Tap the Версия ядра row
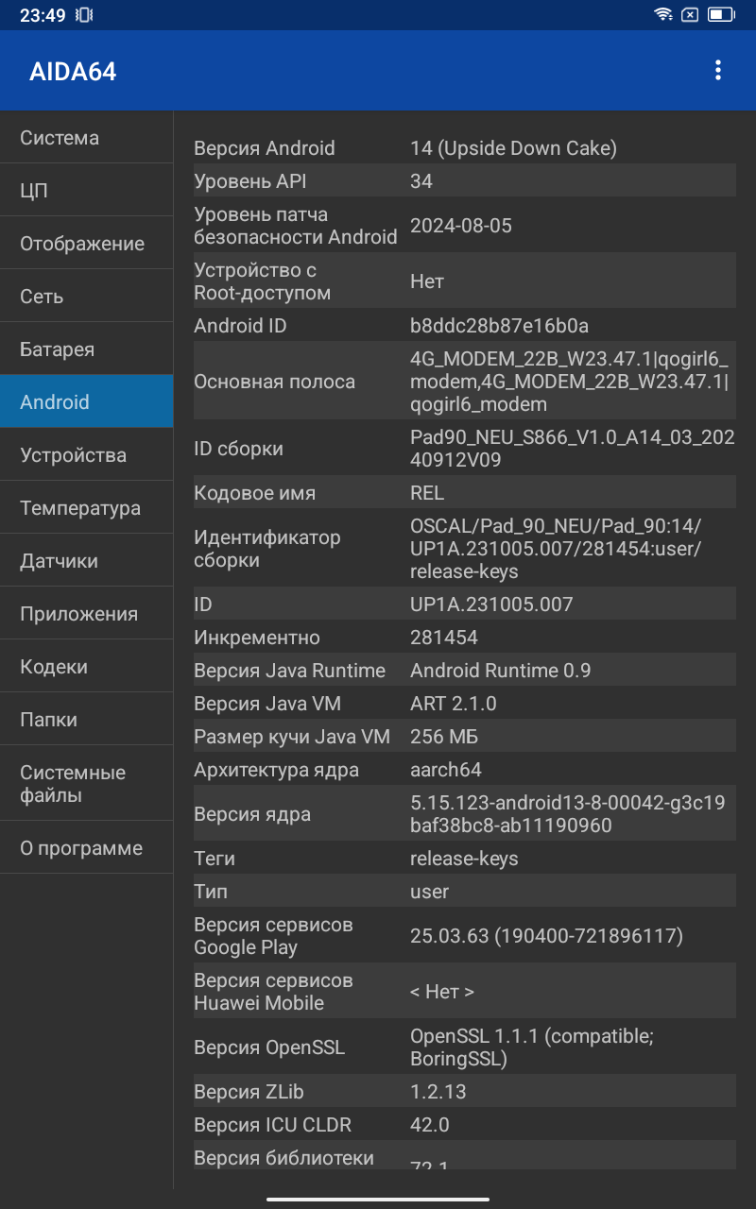The image size is (756, 1209). point(464,814)
